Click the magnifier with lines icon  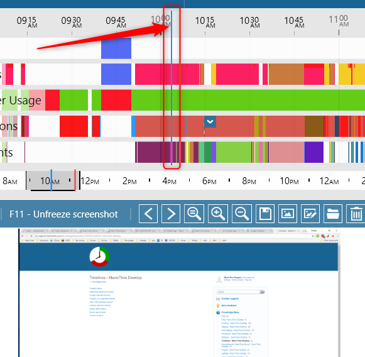click(x=194, y=214)
